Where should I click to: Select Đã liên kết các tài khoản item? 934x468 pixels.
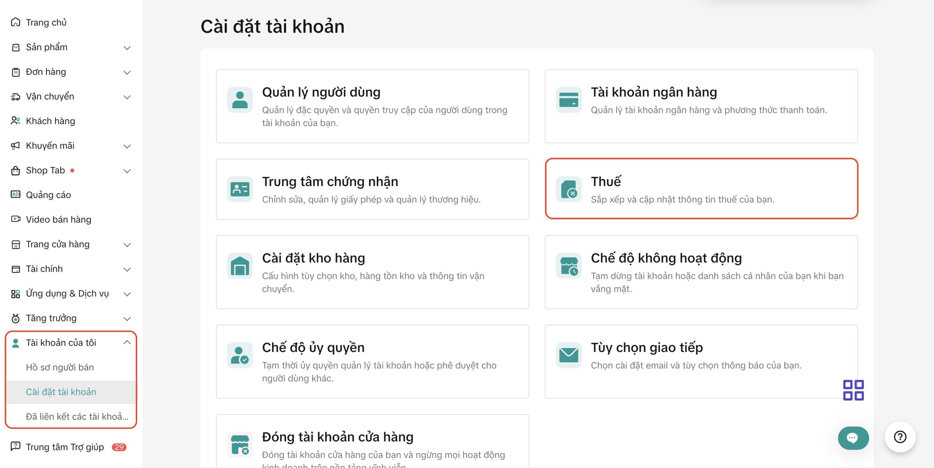tap(77, 417)
